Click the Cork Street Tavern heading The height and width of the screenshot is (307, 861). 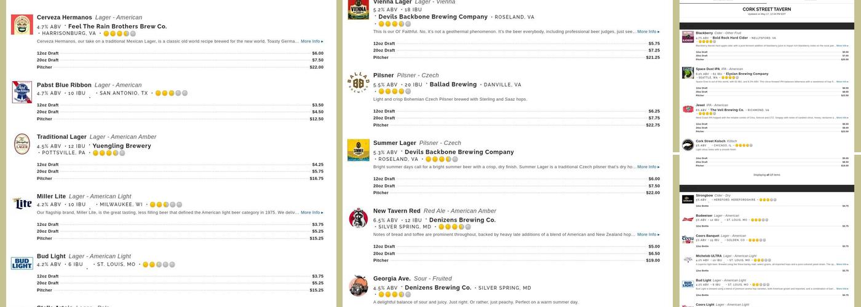(766, 10)
